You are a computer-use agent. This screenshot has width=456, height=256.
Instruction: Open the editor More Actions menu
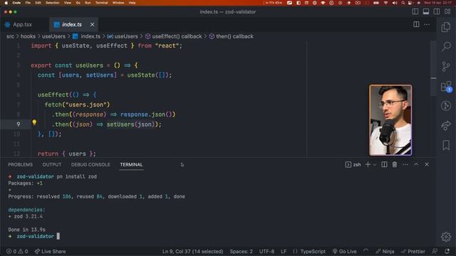(x=427, y=24)
